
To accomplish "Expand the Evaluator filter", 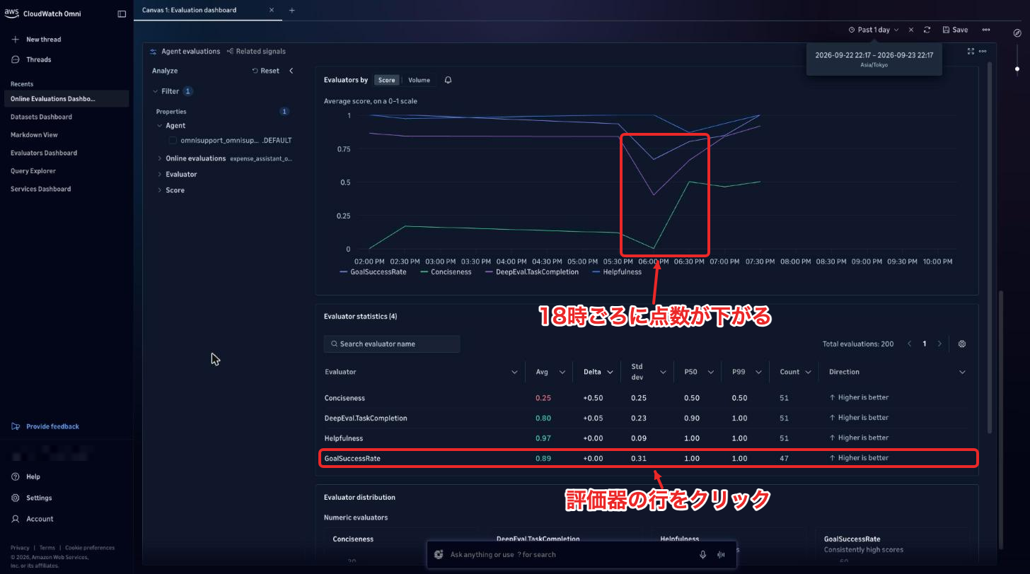I will pyautogui.click(x=160, y=174).
